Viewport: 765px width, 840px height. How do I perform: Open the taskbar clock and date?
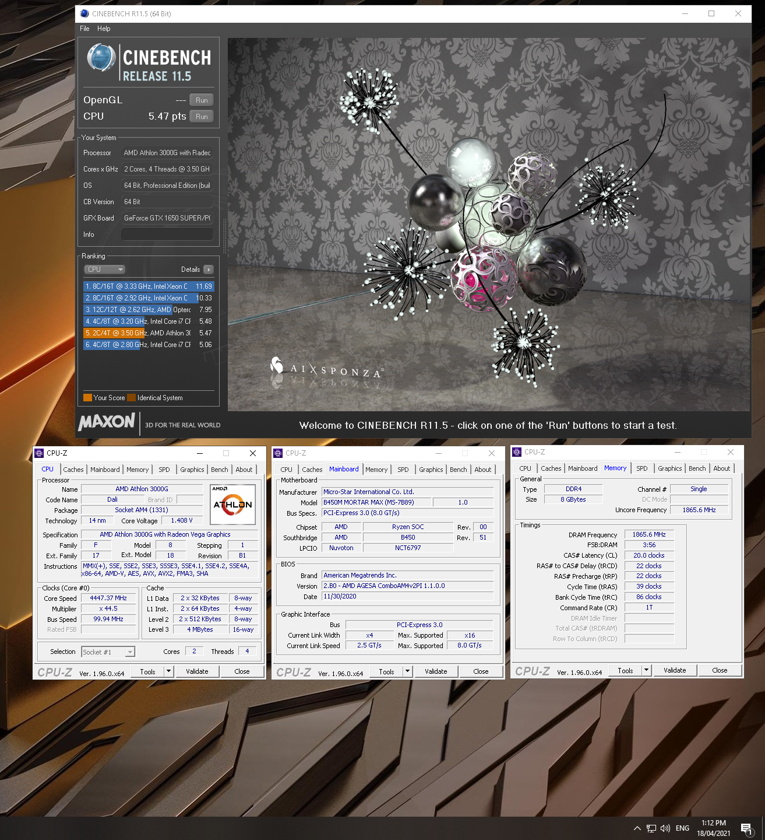(714, 828)
